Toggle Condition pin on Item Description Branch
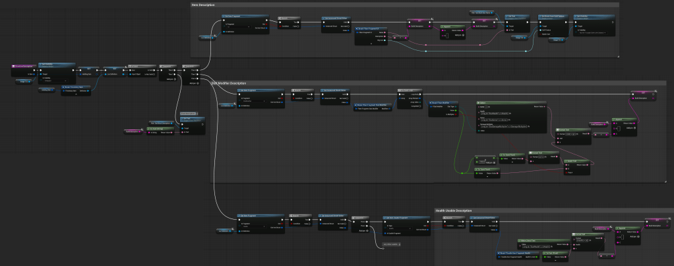Screen dimensions: 674x266 [x=281, y=26]
